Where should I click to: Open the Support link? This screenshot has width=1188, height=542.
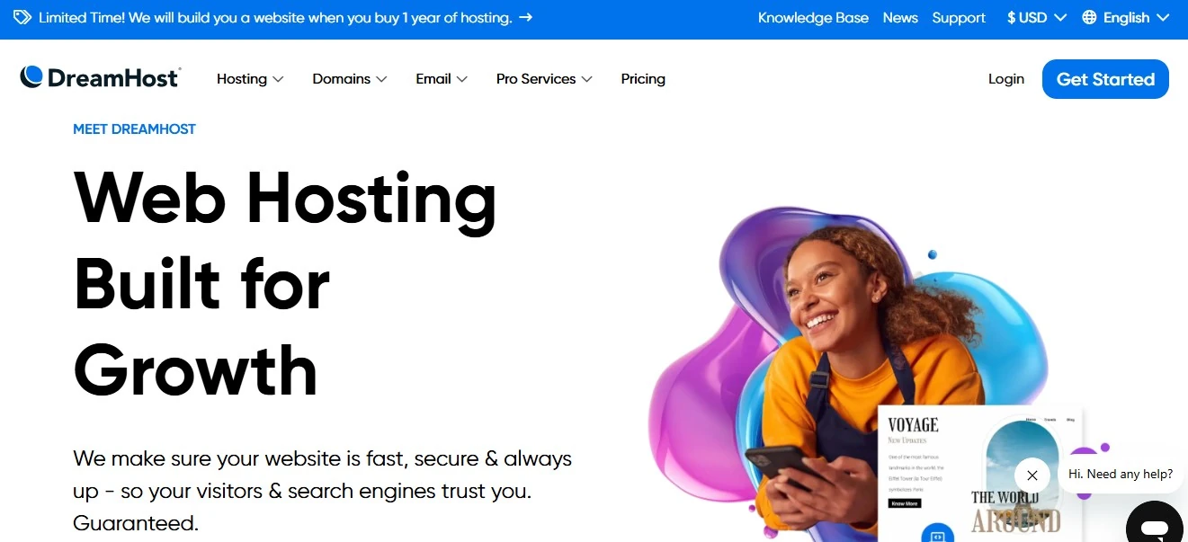959,18
